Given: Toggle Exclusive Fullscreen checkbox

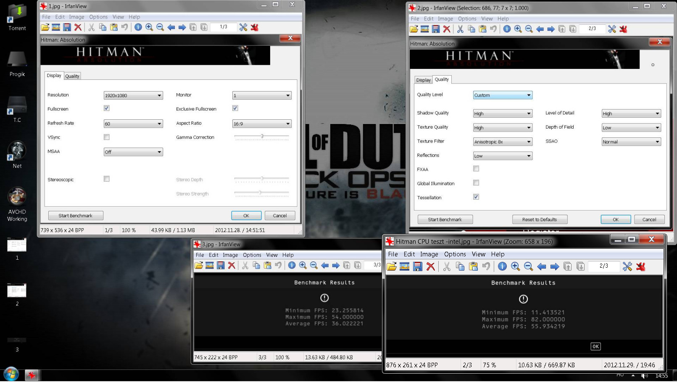Looking at the screenshot, I should 235,108.
